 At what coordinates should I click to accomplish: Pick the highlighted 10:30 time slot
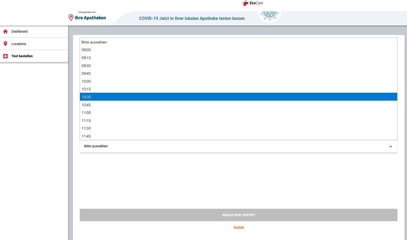(86, 97)
